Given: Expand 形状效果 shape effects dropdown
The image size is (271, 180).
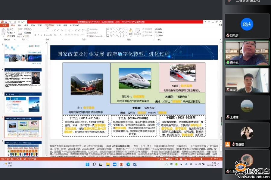Looking at the screenshot, I should [x=148, y=35].
